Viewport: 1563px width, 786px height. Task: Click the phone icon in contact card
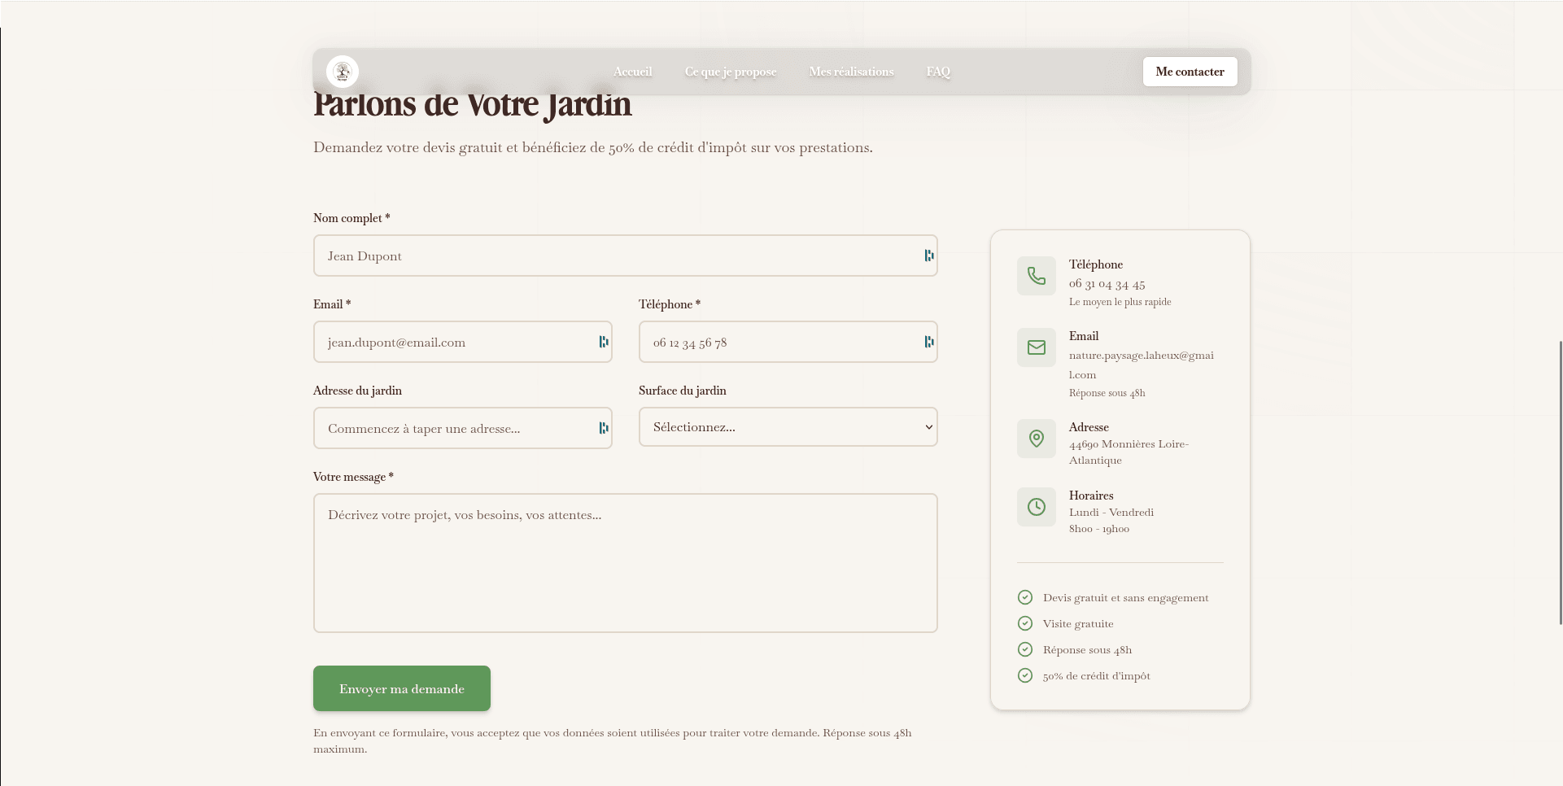(1036, 276)
